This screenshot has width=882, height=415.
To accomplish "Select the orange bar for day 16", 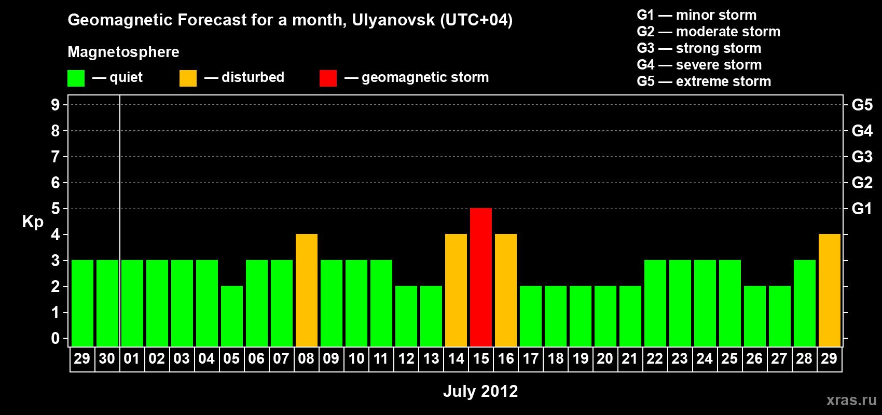I will pos(506,290).
